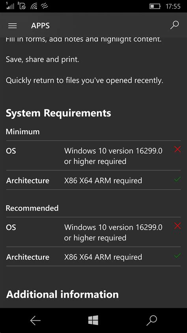Tap the search magnifier in the header
The image size is (187, 333).
point(174,25)
